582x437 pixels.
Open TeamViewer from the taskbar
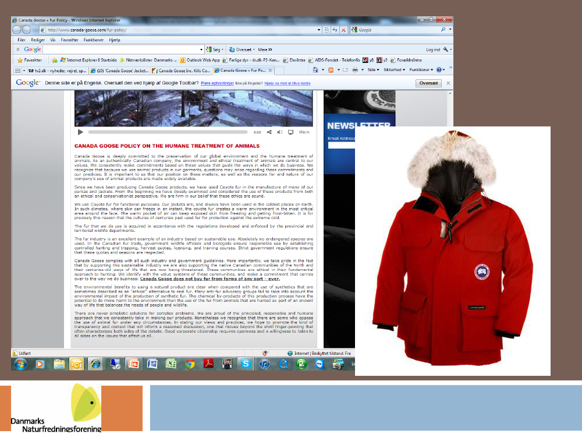tap(320, 364)
